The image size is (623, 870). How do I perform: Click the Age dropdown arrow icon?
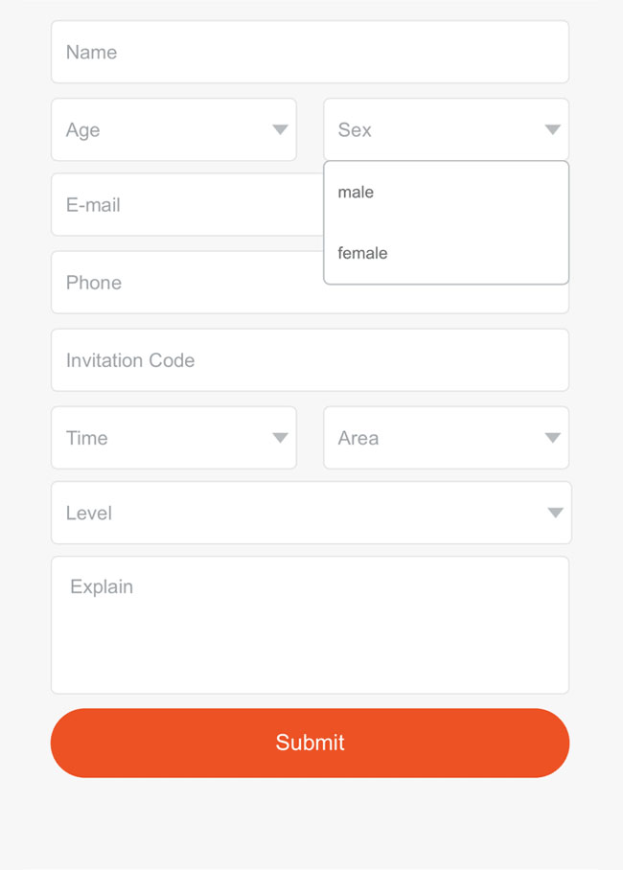[x=280, y=129]
